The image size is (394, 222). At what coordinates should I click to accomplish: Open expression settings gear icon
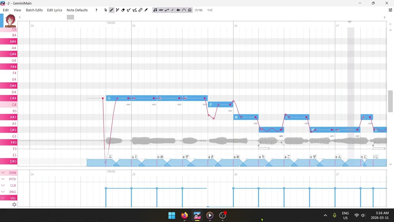(x=14, y=204)
